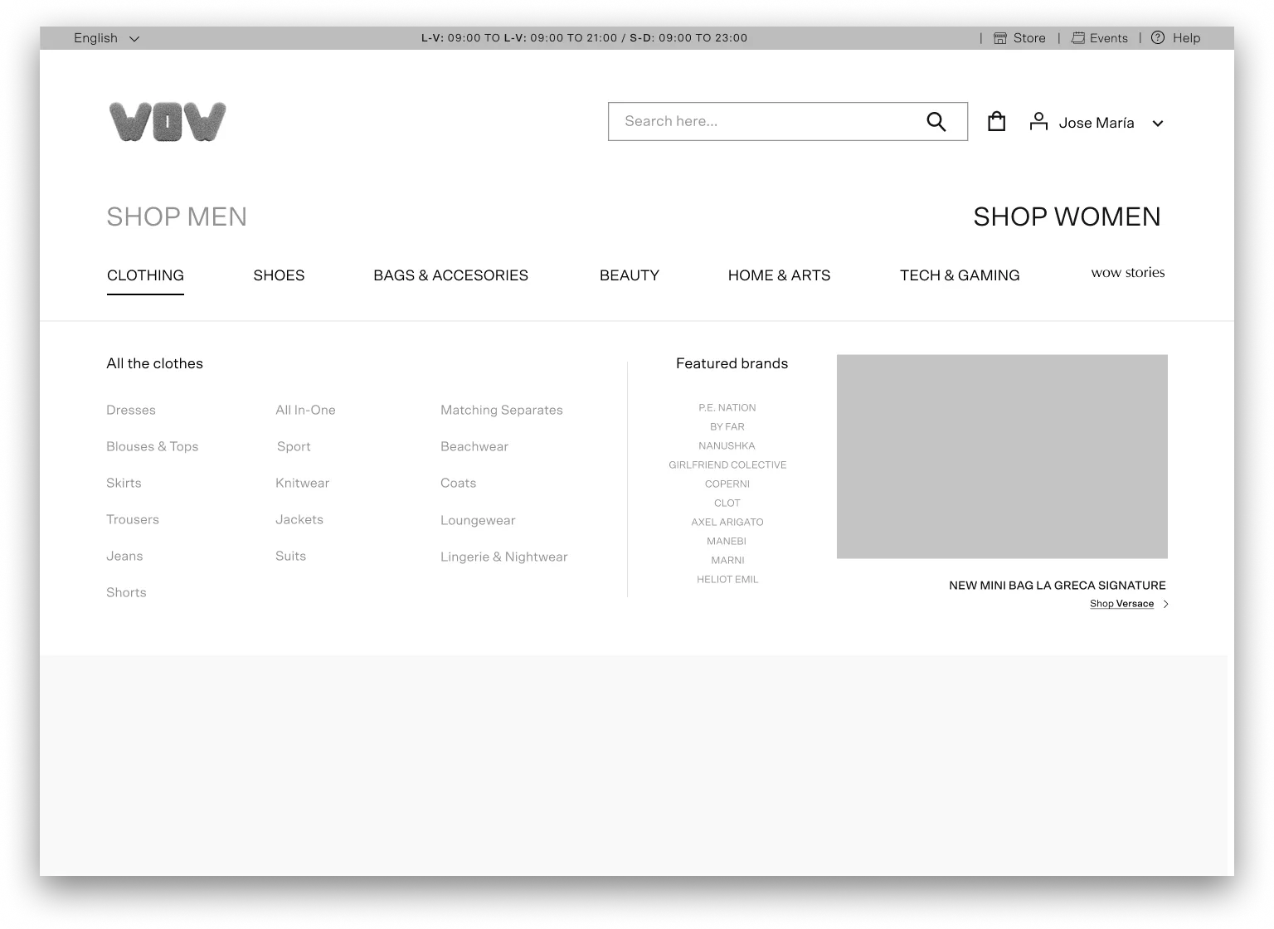Click SHOP WOMEN
1274x929 pixels.
tap(1067, 216)
